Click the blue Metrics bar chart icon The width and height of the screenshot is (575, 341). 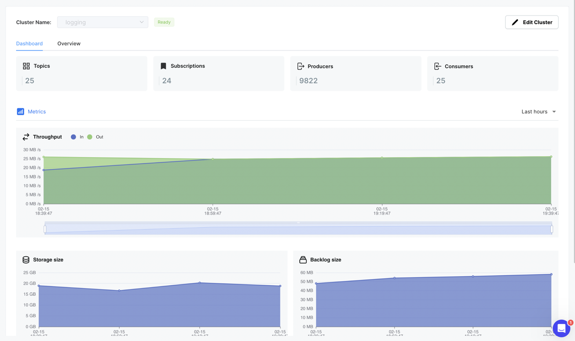click(x=20, y=111)
